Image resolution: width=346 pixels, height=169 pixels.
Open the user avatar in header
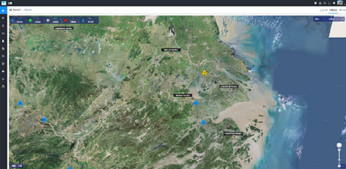tap(340, 3)
